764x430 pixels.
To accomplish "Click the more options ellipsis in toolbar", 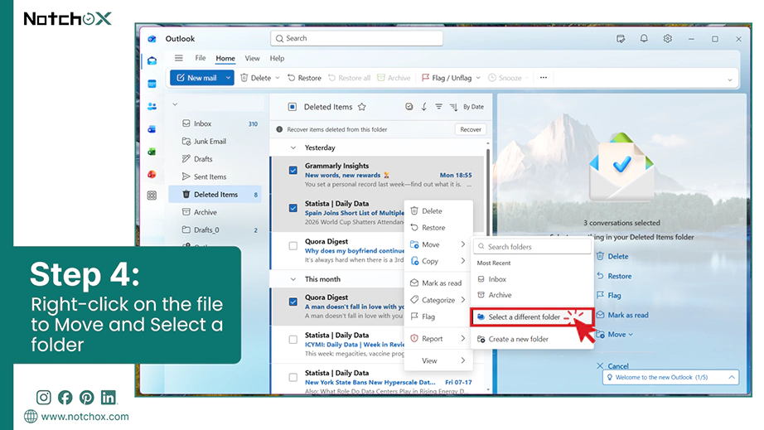I will 544,77.
